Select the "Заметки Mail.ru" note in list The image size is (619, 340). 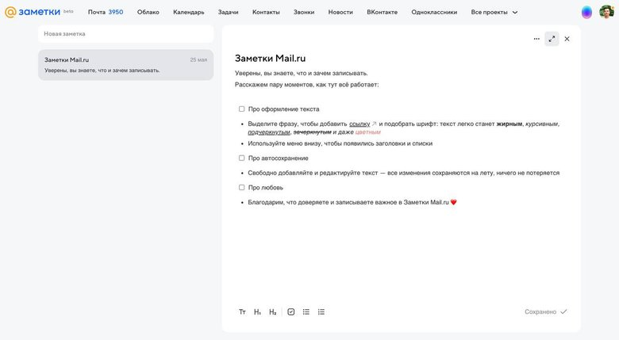(125, 65)
